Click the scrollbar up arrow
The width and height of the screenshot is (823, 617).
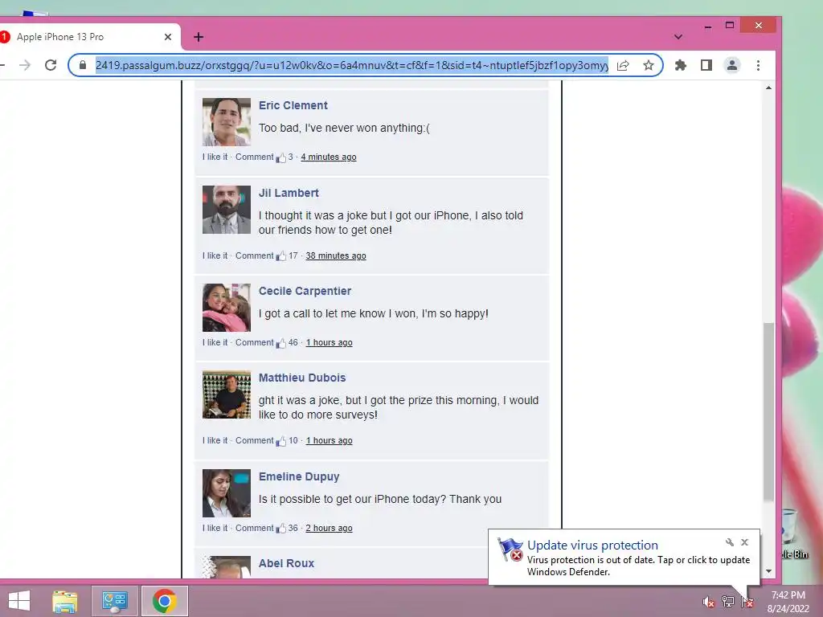point(768,88)
